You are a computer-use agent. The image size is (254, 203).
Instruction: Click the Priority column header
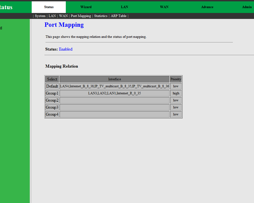pyautogui.click(x=176, y=79)
